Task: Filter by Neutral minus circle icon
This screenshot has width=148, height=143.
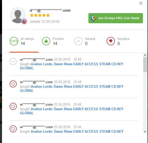Action: click(x=78, y=41)
